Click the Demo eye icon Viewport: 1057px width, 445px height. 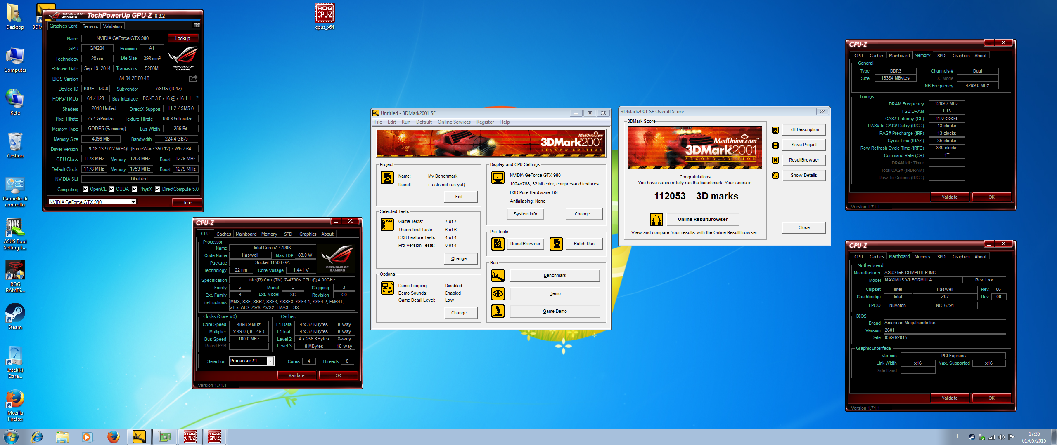(x=498, y=294)
